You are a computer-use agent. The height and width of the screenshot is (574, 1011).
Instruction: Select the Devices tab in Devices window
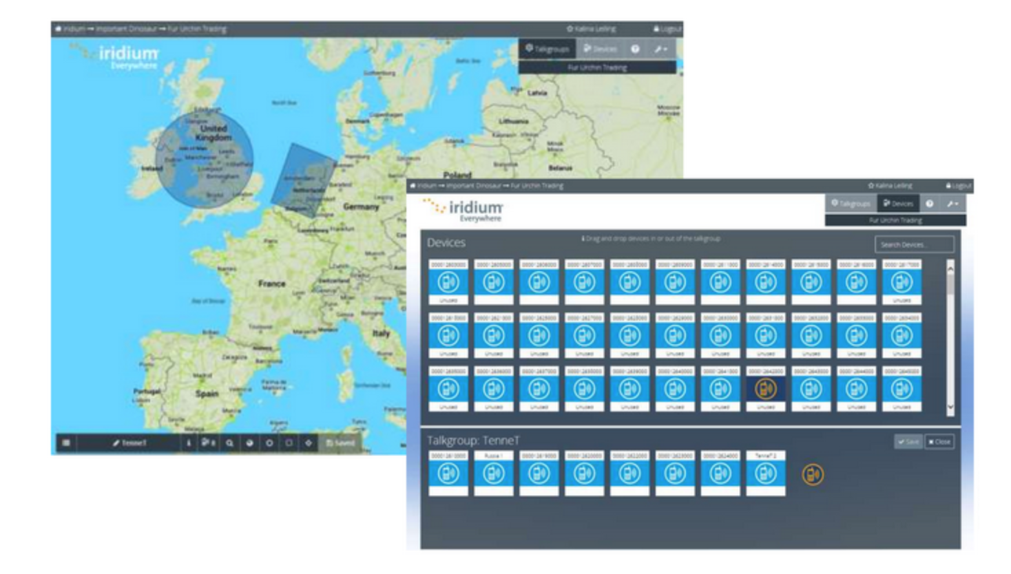[899, 204]
